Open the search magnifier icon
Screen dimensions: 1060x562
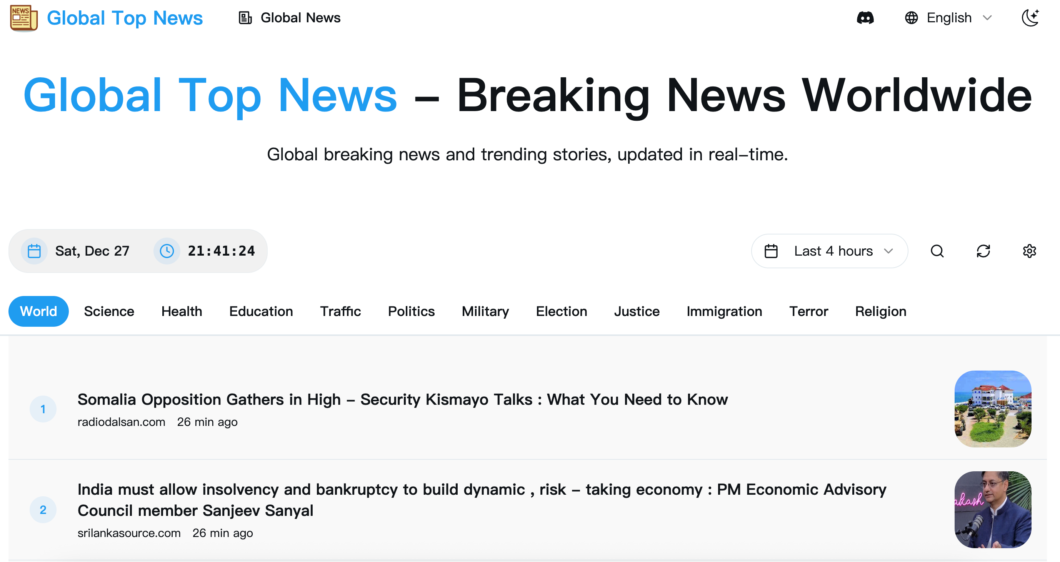[x=937, y=251]
